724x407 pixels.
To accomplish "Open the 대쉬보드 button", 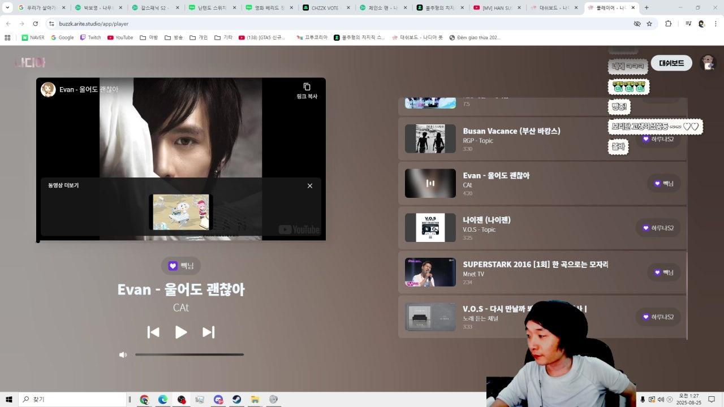I will click(x=671, y=63).
